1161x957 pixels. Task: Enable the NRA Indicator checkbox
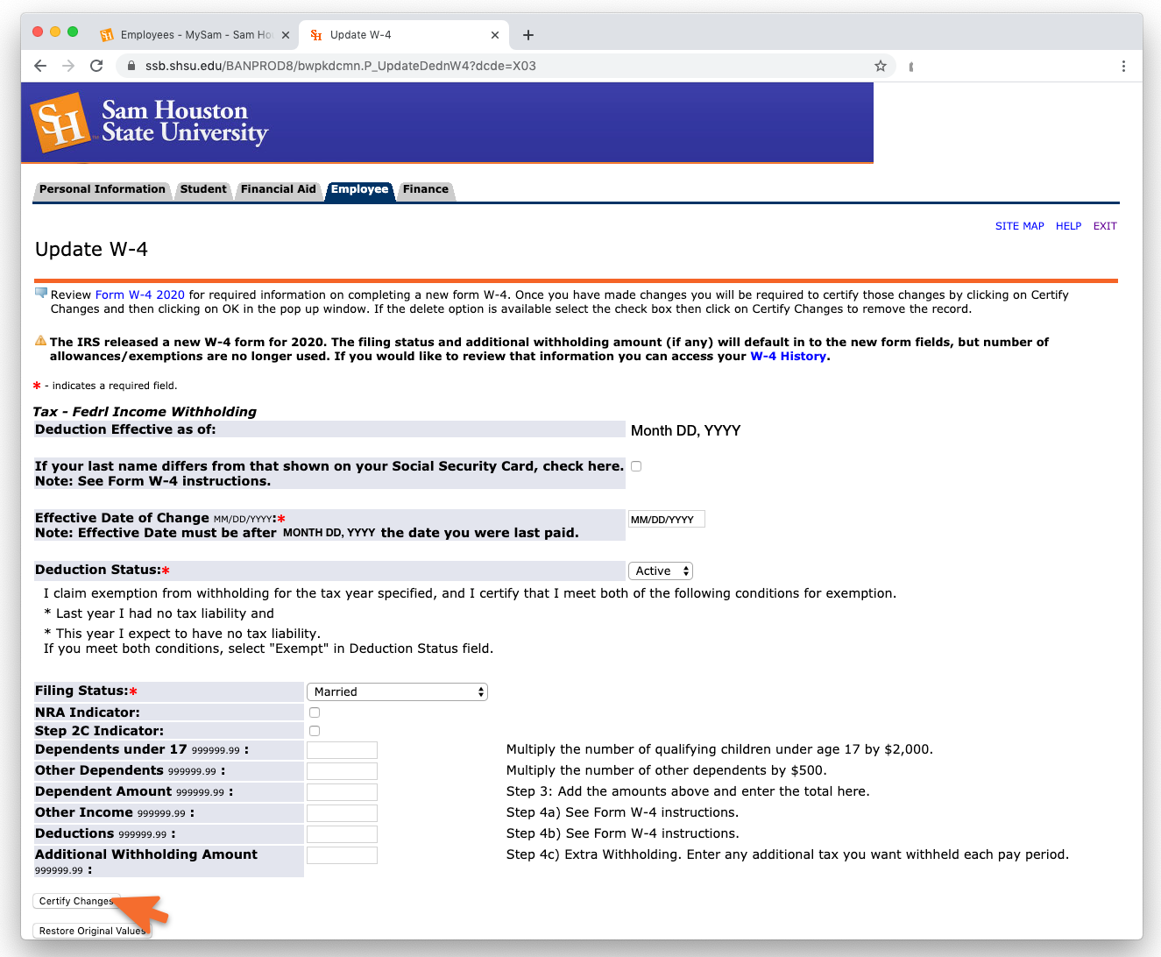coord(315,712)
